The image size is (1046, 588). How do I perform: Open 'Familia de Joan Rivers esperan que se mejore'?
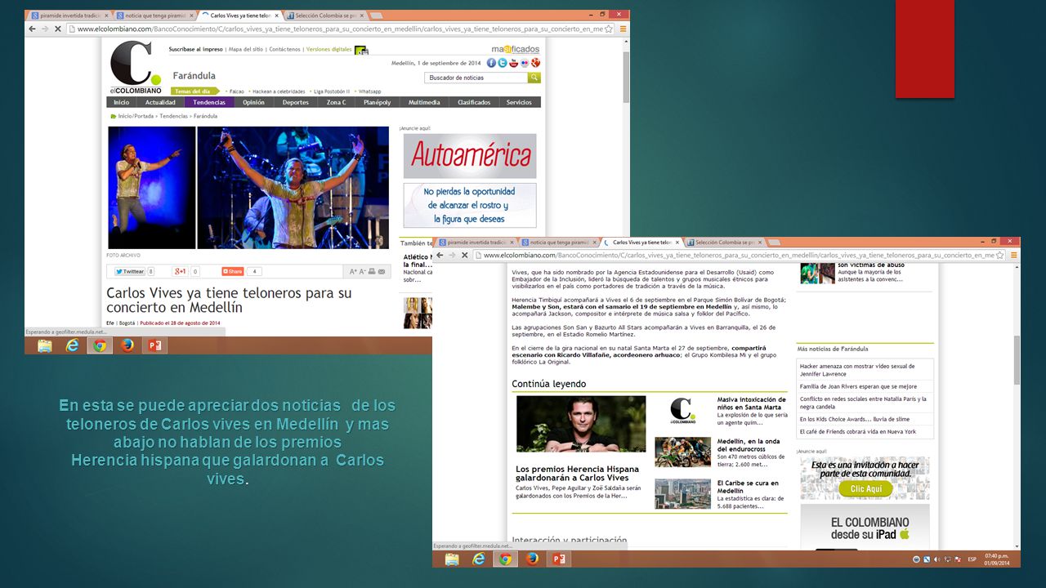[858, 386]
